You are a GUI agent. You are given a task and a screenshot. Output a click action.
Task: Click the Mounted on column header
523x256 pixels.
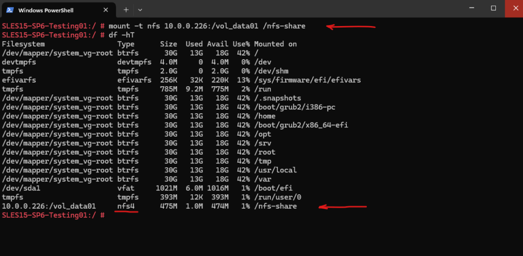pos(275,44)
